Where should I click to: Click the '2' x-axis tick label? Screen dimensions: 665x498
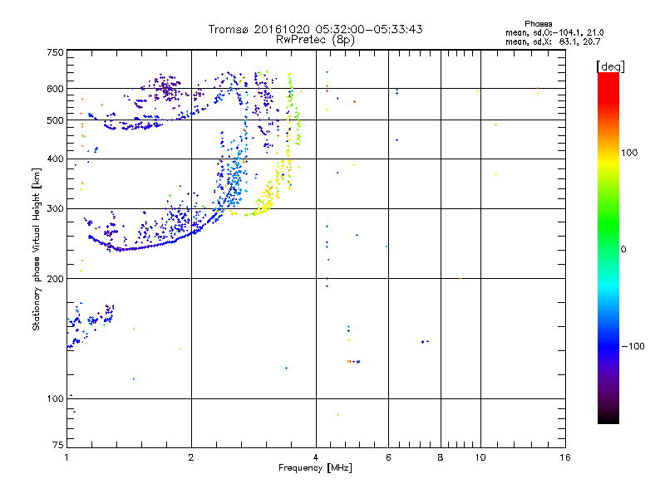(191, 457)
